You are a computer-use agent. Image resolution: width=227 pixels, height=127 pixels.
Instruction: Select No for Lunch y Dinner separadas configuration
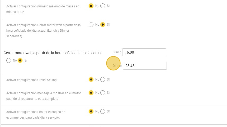point(91,25)
